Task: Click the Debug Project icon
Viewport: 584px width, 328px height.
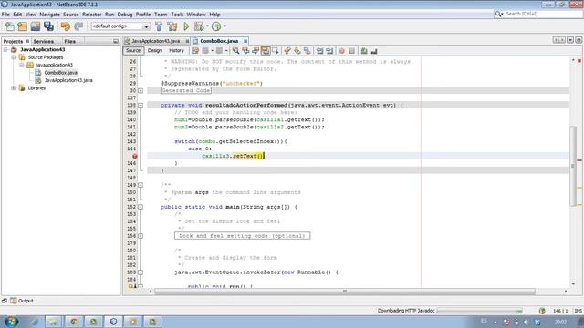Action: pyautogui.click(x=199, y=26)
